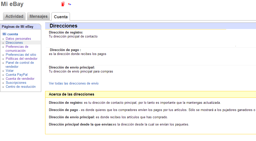Go to Suscripciones

(16, 82)
